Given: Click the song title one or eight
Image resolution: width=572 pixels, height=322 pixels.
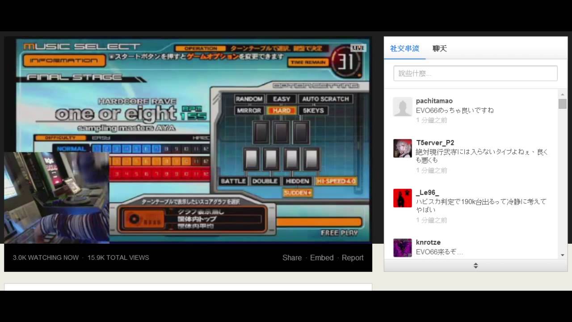Looking at the screenshot, I should [115, 114].
